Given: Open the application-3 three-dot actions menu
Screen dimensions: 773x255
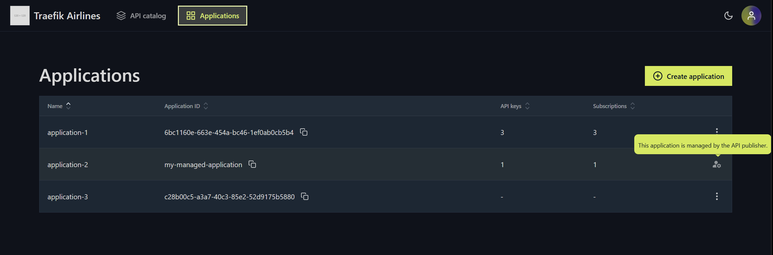Looking at the screenshot, I should (717, 196).
